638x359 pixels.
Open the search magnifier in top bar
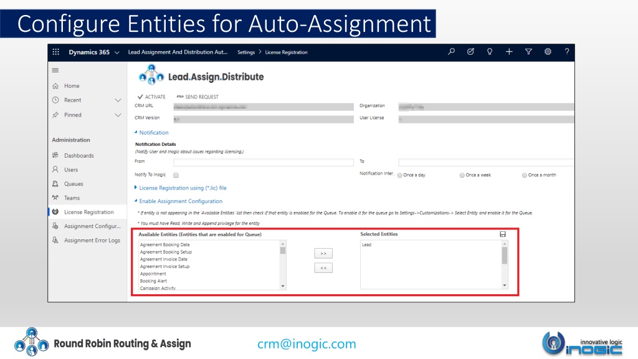click(451, 52)
